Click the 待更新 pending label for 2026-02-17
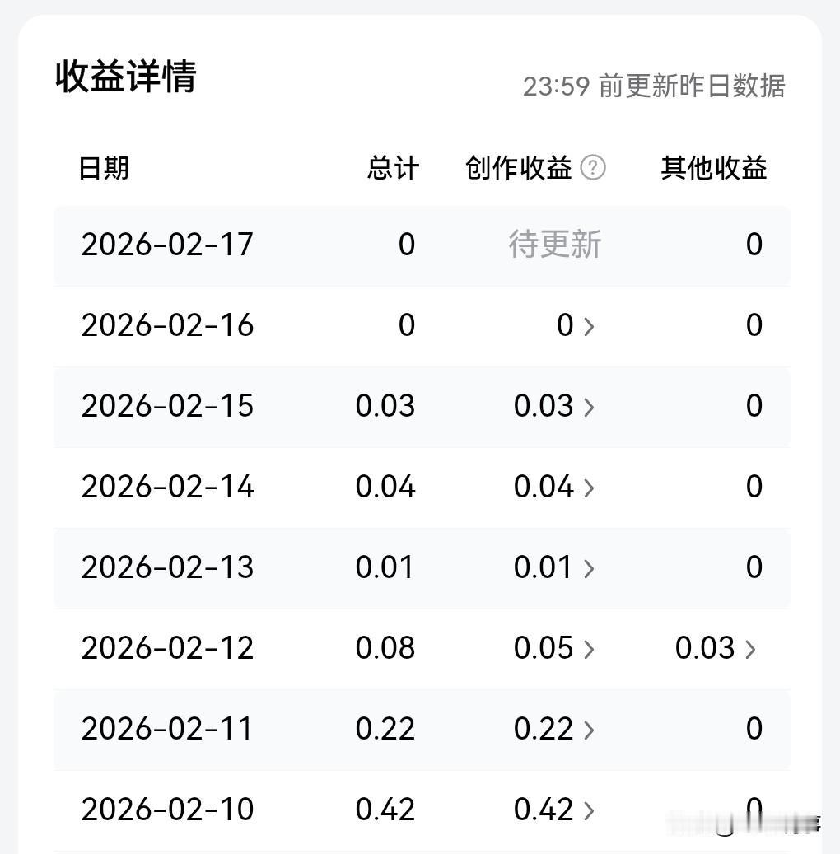Screen dimensions: 840x854 pyautogui.click(x=555, y=244)
